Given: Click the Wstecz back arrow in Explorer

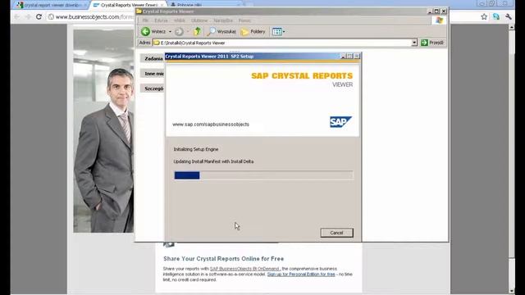Looking at the screenshot, I should click(x=153, y=31).
